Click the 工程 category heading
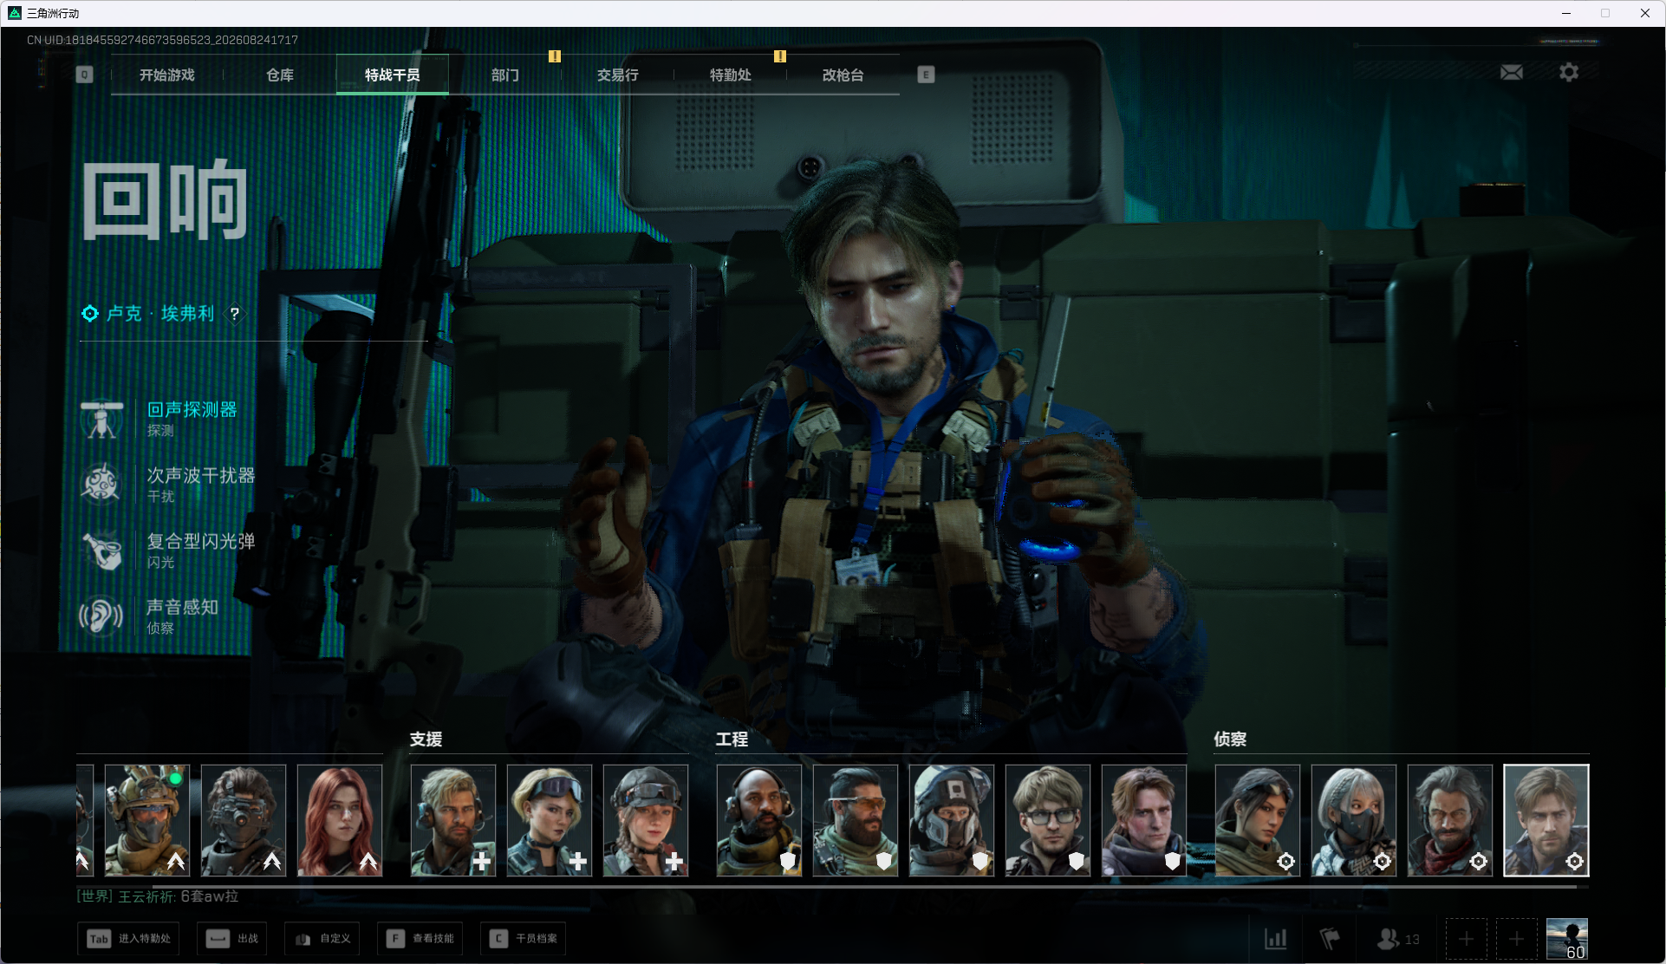 point(732,739)
